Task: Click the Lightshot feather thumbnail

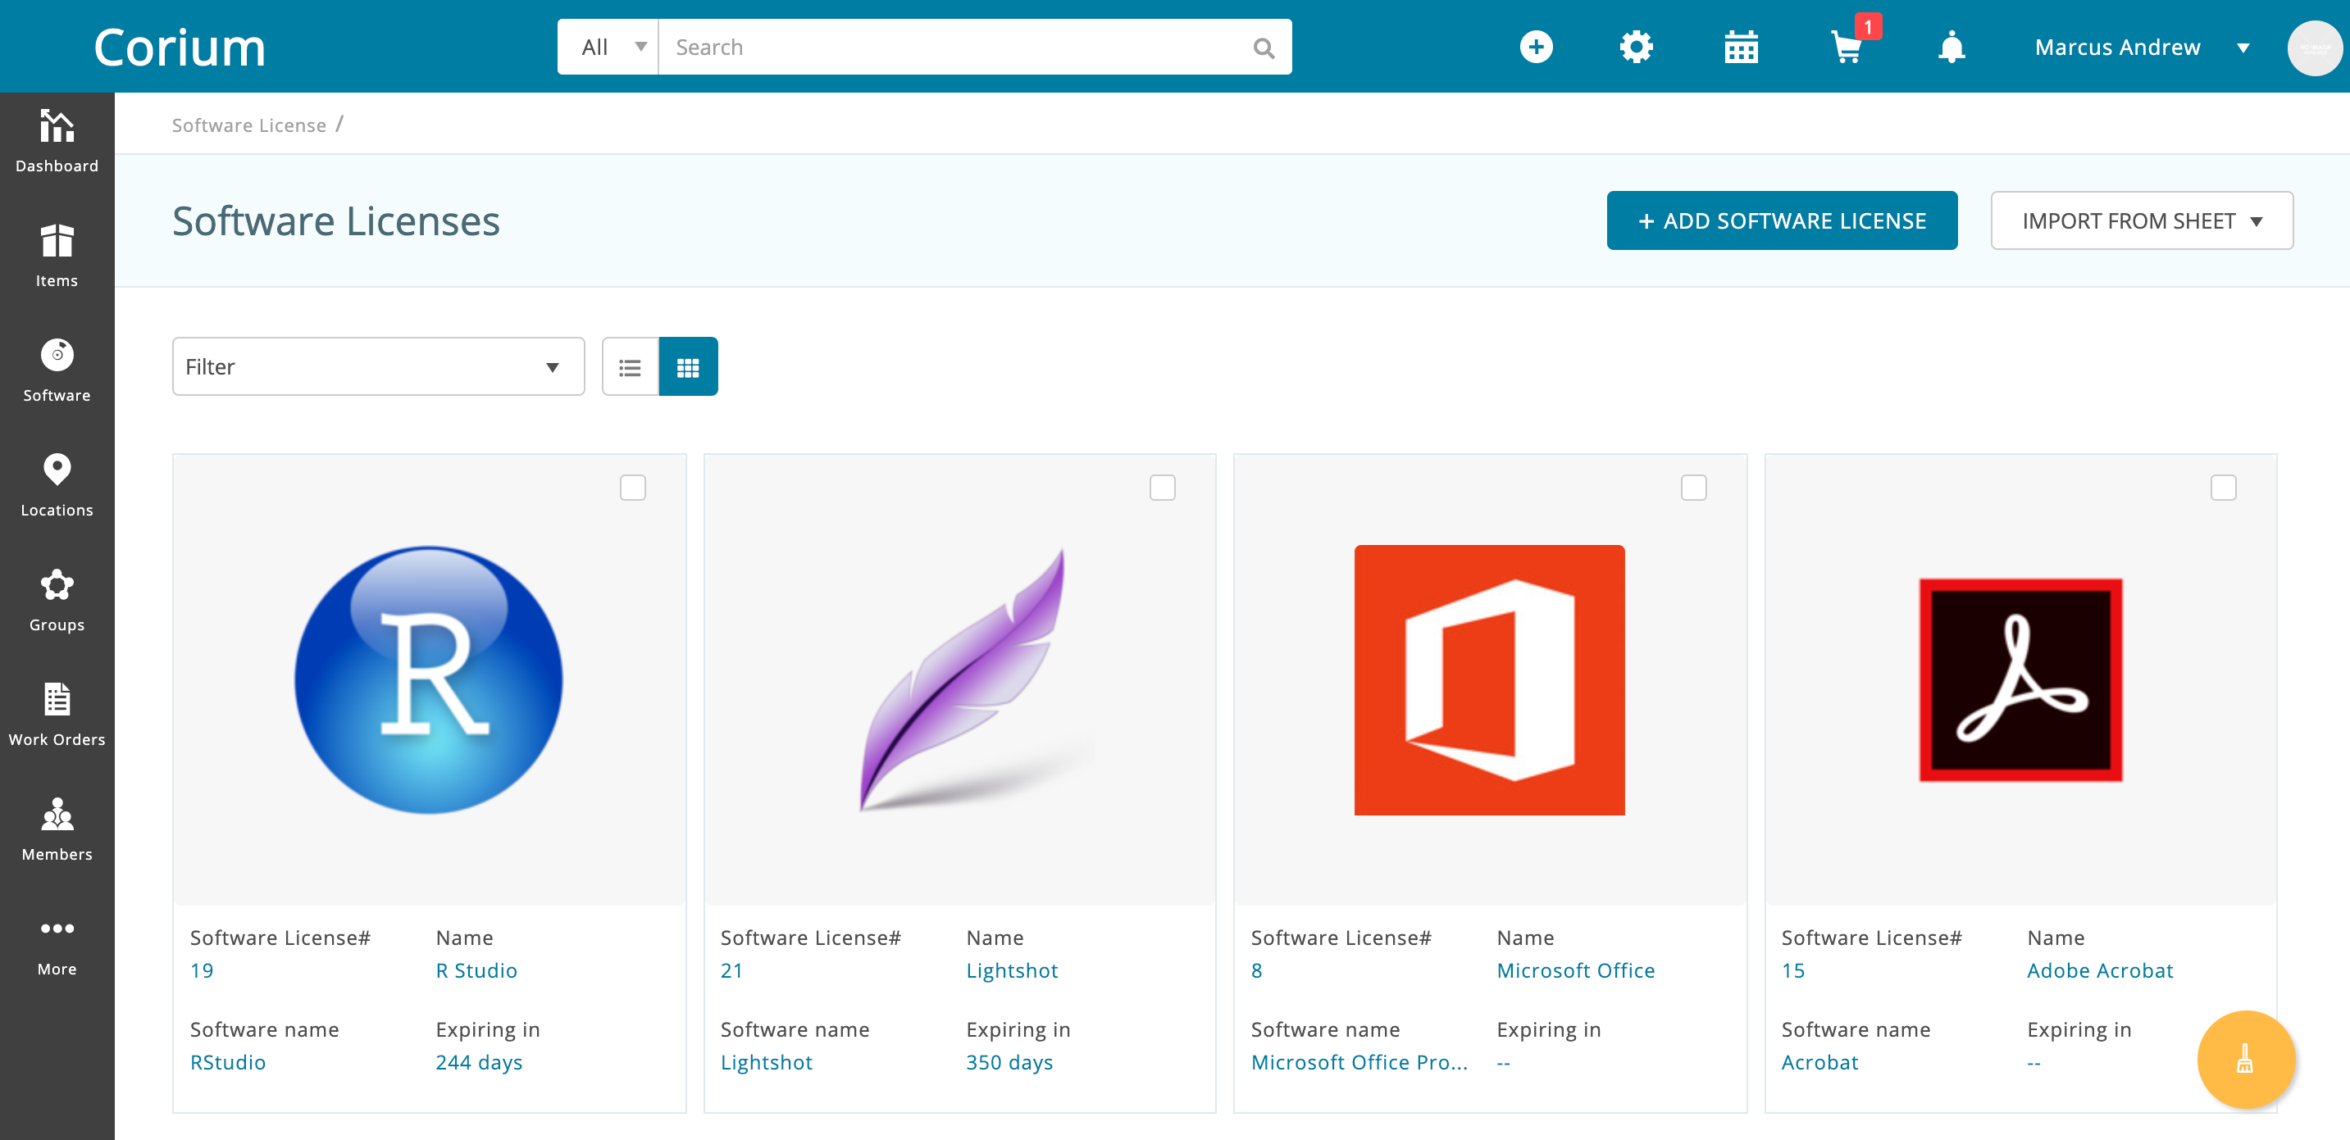Action: point(976,679)
